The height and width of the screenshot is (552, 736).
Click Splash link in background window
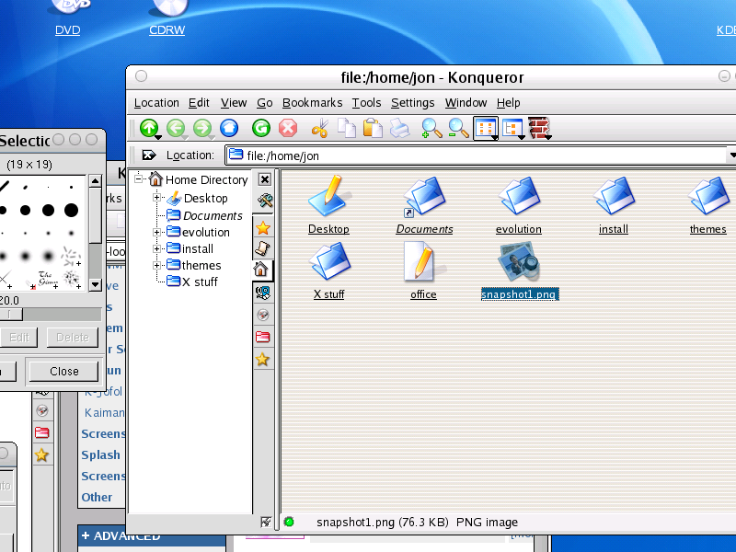[100, 454]
